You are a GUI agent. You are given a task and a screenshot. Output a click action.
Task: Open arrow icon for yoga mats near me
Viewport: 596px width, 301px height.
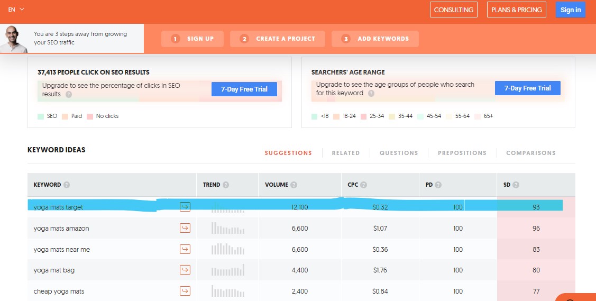[185, 249]
